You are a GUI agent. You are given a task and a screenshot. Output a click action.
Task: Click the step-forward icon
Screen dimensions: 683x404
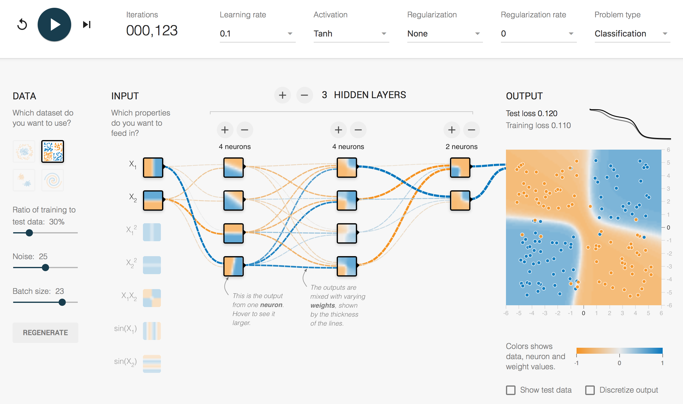87,25
